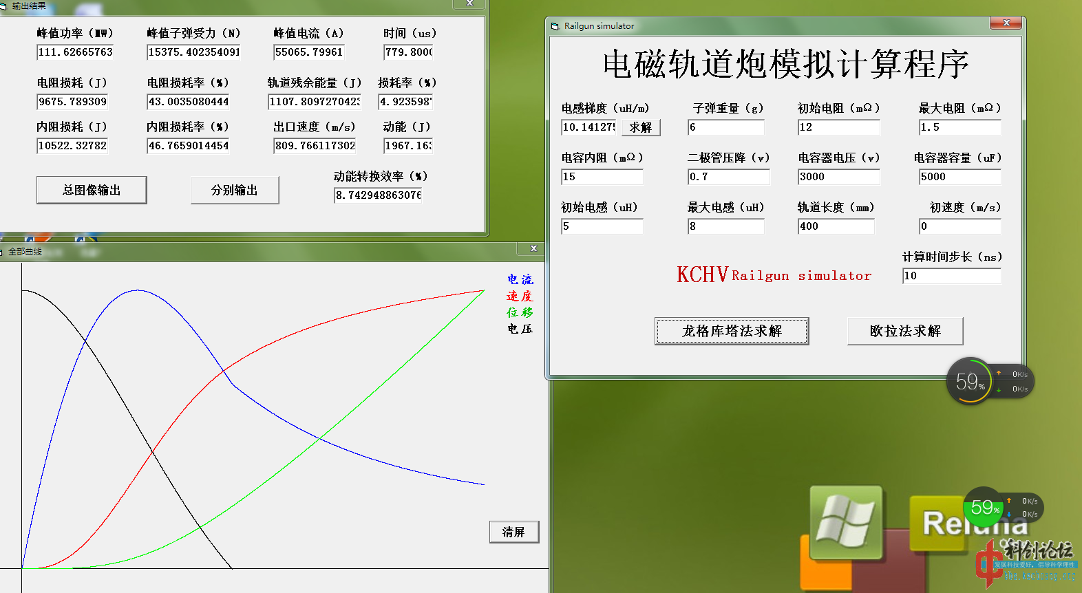Click the 电阻损耗 (J) output value field
Screen dimensions: 1082x593
[x=72, y=102]
